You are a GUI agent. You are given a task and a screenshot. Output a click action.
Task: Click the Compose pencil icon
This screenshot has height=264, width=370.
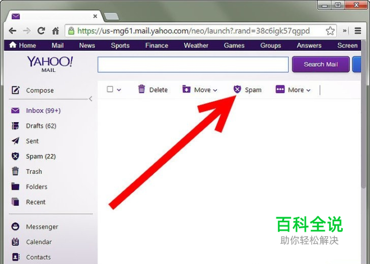(16, 90)
